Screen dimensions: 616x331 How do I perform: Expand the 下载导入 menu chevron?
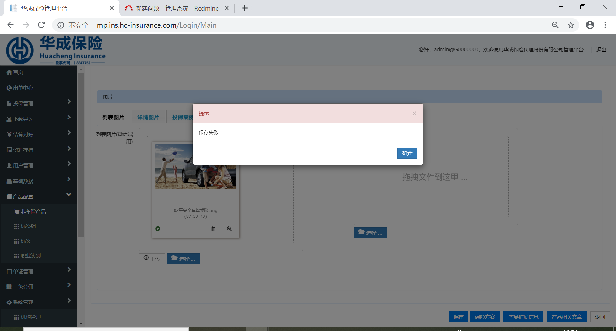pyautogui.click(x=69, y=117)
